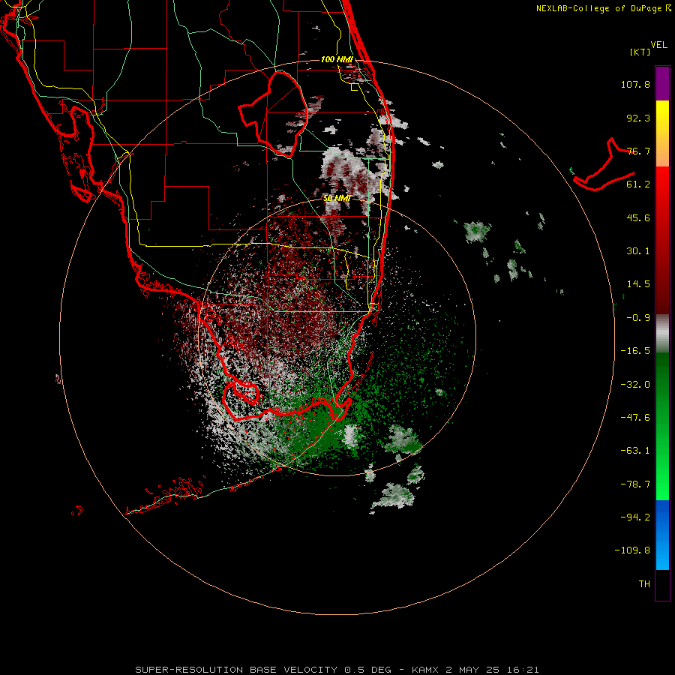Click the 100 NMI range ring label
Screen dimensions: 675x675
point(337,59)
